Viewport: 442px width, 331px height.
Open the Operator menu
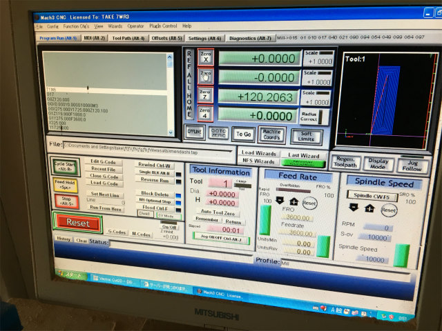click(x=135, y=26)
